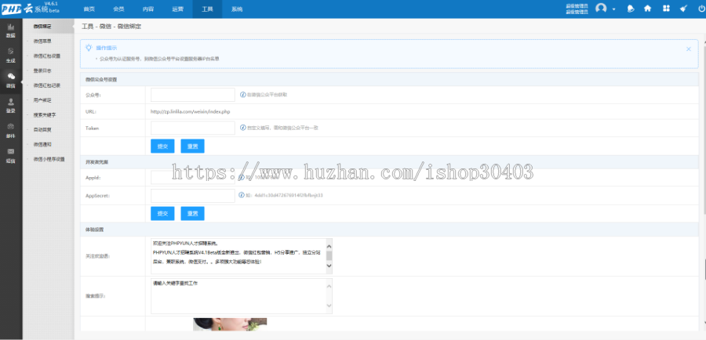This screenshot has width=706, height=340.
Task: Click the 工具 - 微信 - 微信绑定 breadcrumb
Action: click(111, 27)
